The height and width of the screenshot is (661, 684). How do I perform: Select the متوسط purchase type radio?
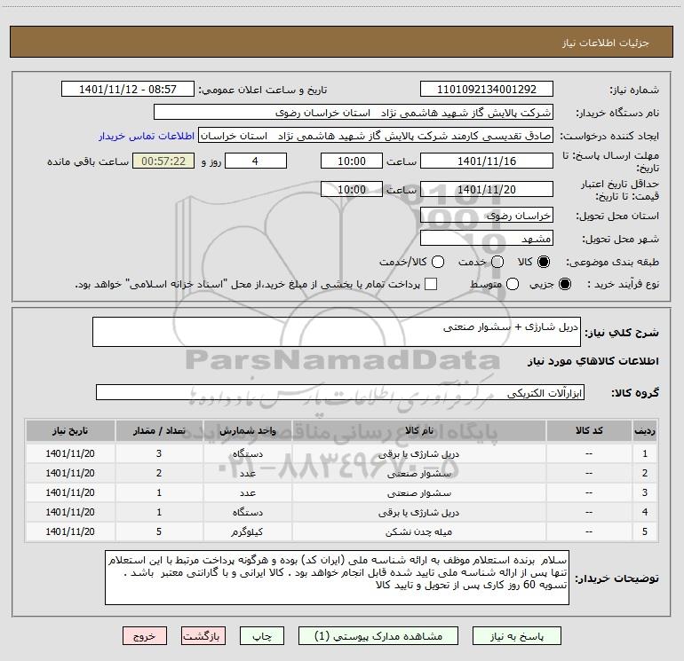pyautogui.click(x=513, y=284)
